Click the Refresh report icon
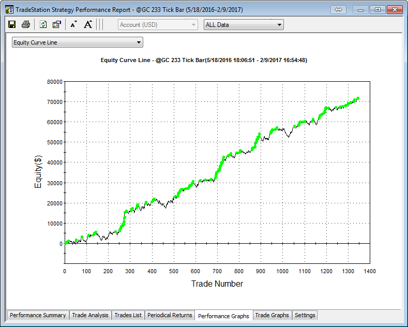The image size is (408, 327). click(43, 24)
